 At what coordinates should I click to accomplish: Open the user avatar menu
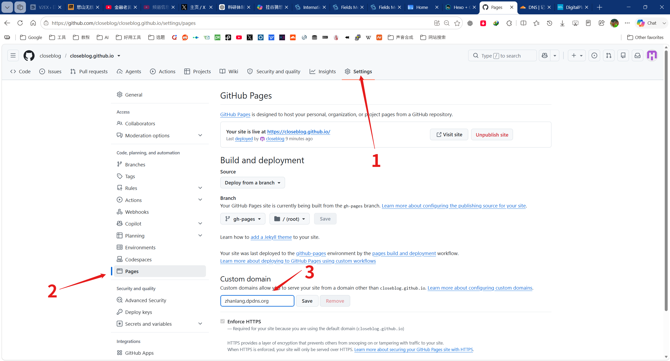click(x=652, y=55)
